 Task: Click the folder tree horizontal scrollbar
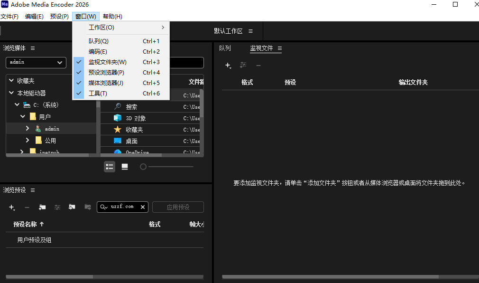47,155
